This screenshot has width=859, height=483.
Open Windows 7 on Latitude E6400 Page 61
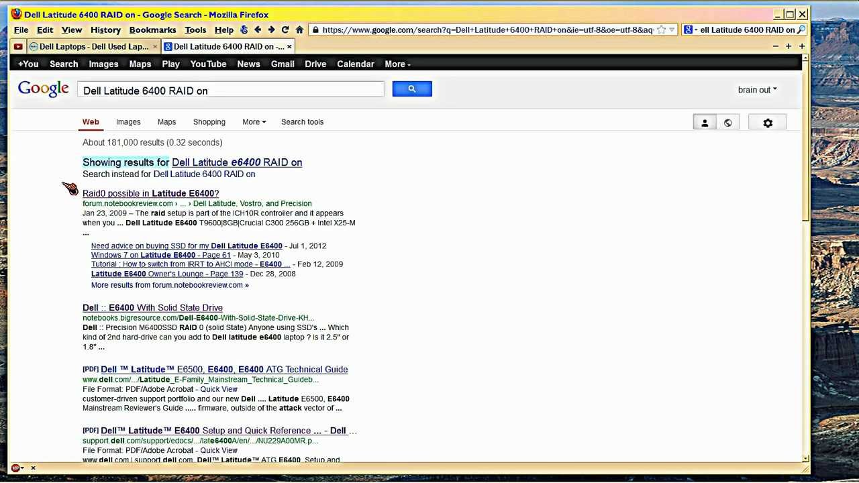[x=160, y=255]
